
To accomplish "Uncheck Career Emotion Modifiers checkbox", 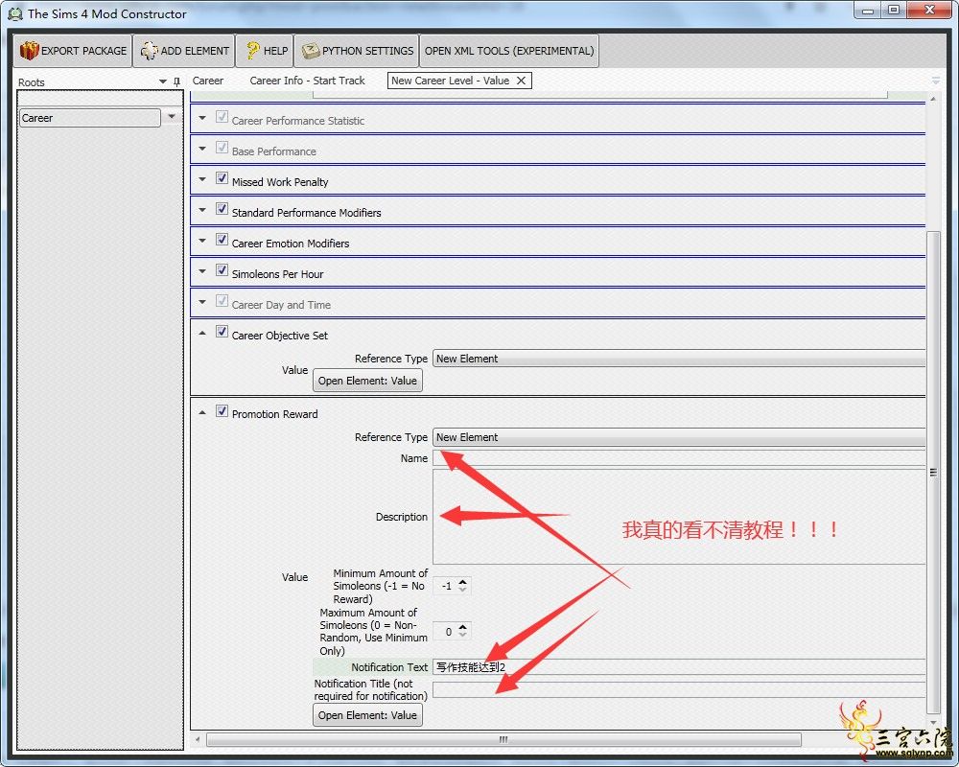I will (222, 239).
